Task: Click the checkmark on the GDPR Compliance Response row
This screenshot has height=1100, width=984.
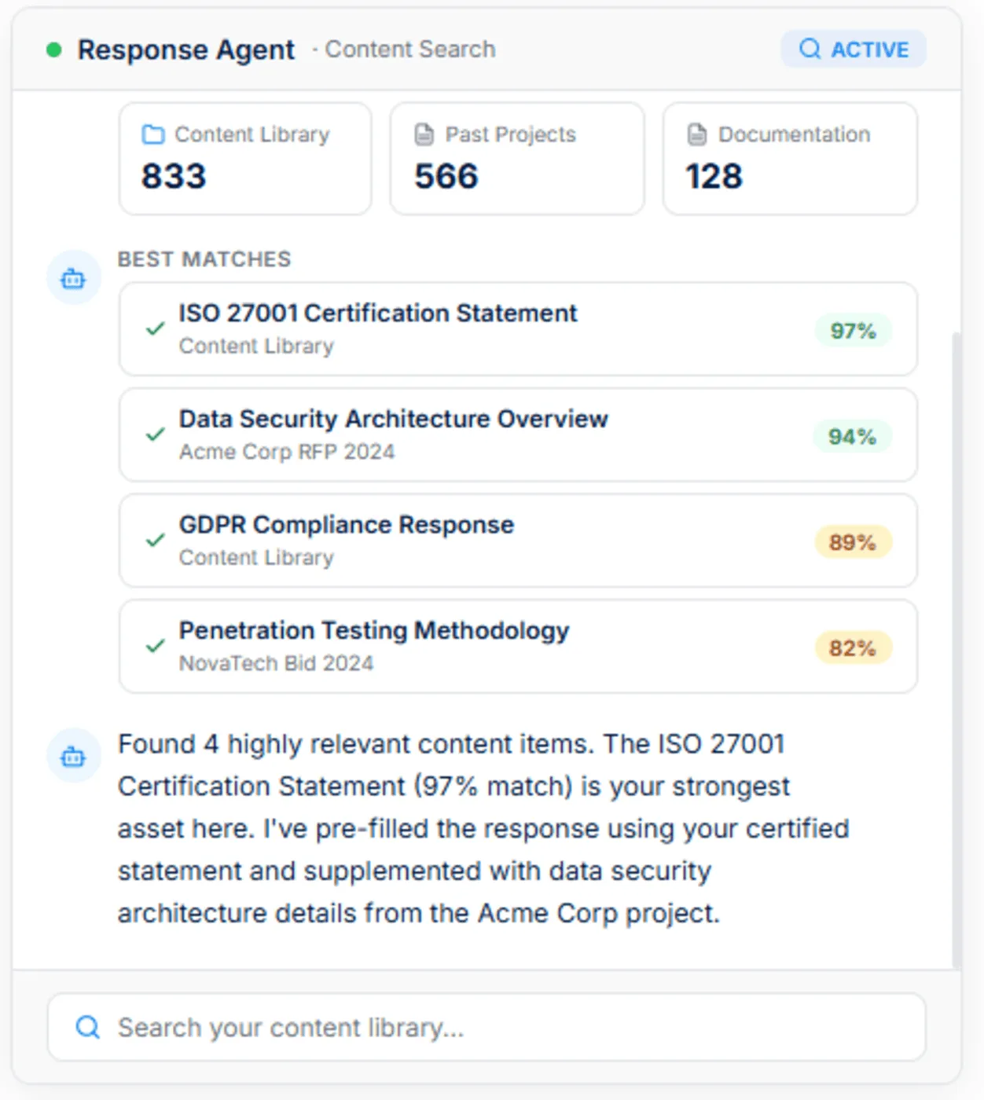Action: 156,541
